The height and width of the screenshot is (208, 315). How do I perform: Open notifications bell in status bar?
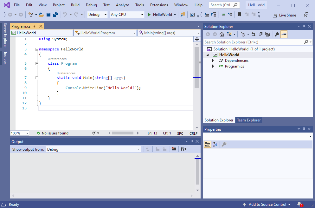point(300,205)
